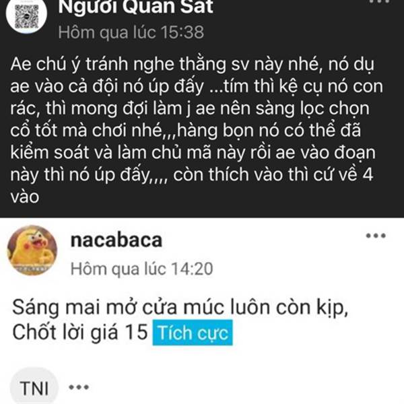Click the last word 'vào' of the dark post
The width and height of the screenshot is (404, 404).
(x=24, y=197)
